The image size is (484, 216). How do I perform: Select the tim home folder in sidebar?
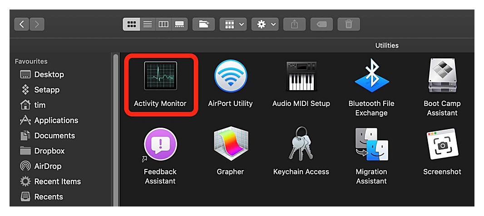coord(32,105)
